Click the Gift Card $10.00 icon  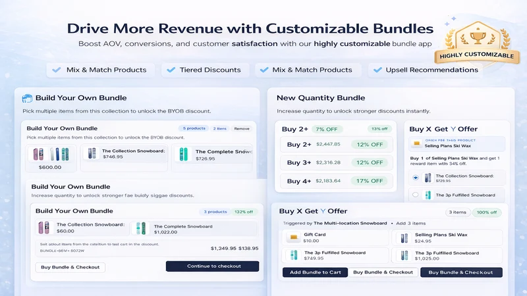(x=293, y=237)
